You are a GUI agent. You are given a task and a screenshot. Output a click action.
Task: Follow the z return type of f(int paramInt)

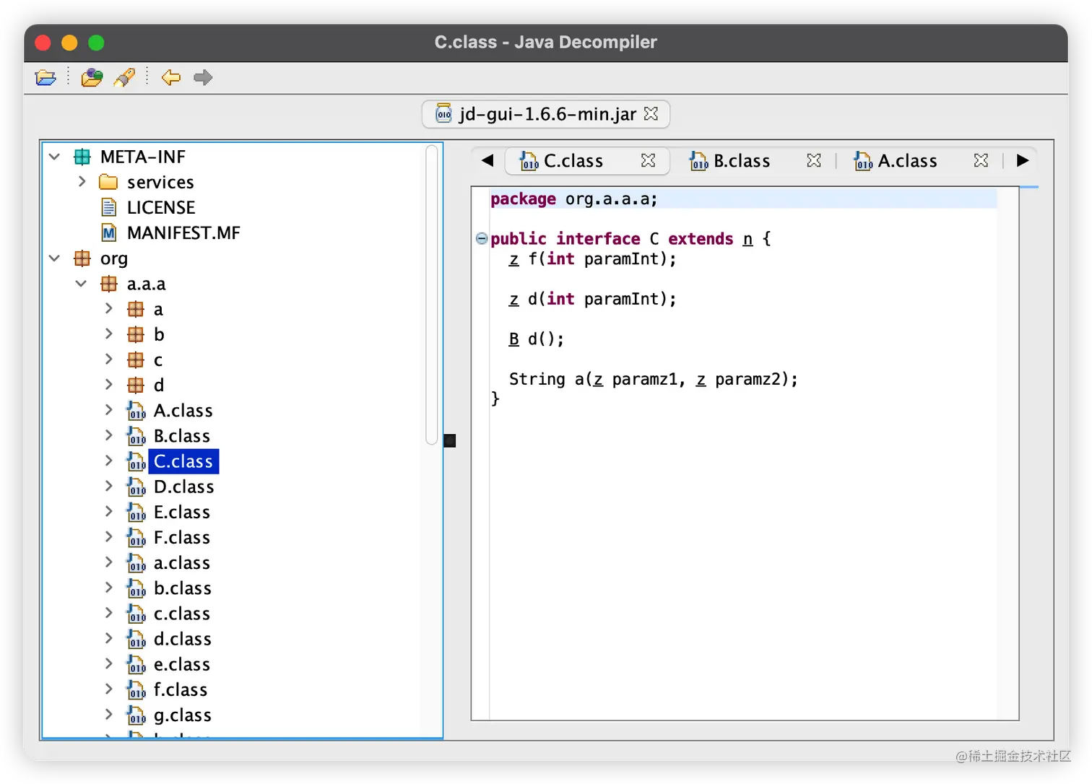pyautogui.click(x=513, y=259)
